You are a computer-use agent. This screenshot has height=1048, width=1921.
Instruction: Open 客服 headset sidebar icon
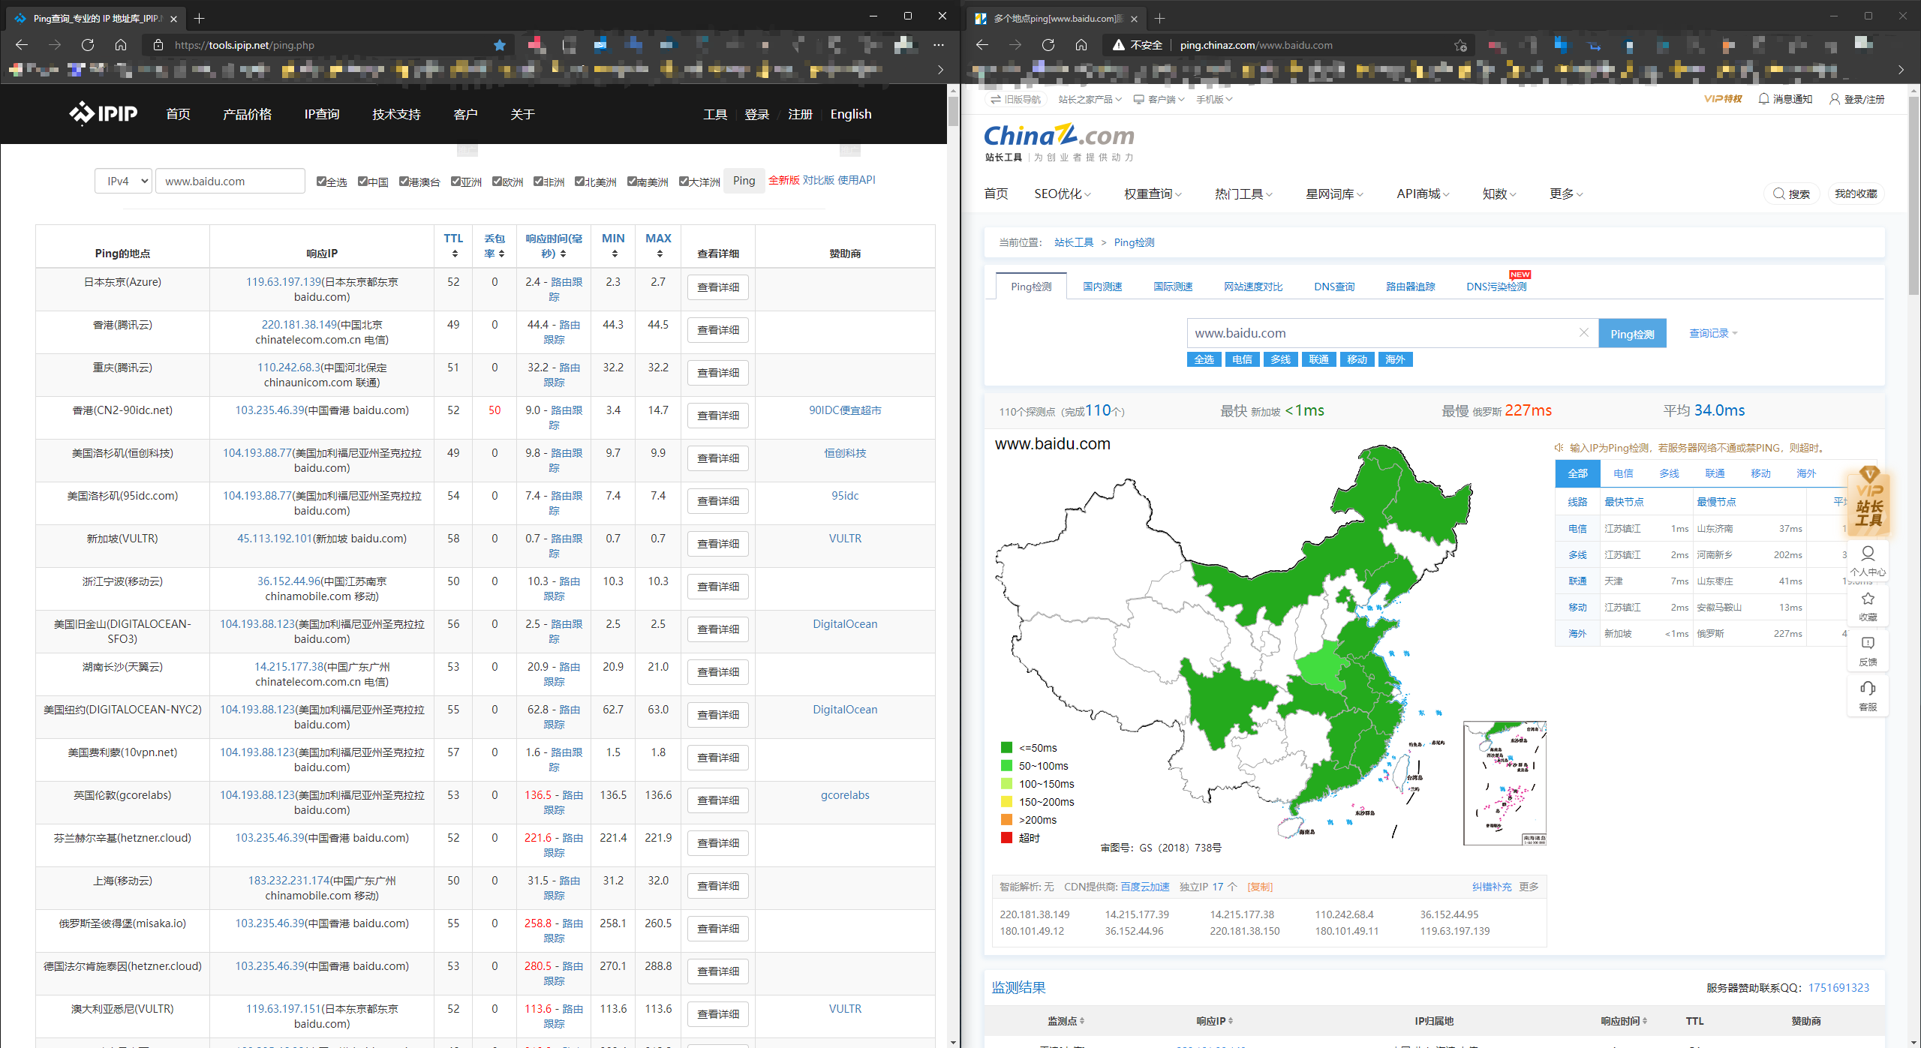pos(1868,696)
